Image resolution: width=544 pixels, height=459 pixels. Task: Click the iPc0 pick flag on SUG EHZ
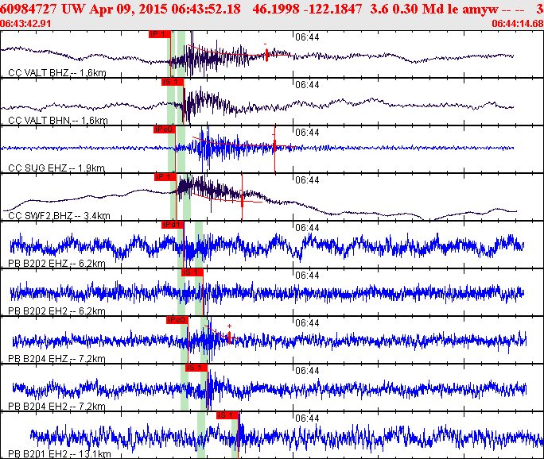coord(165,129)
